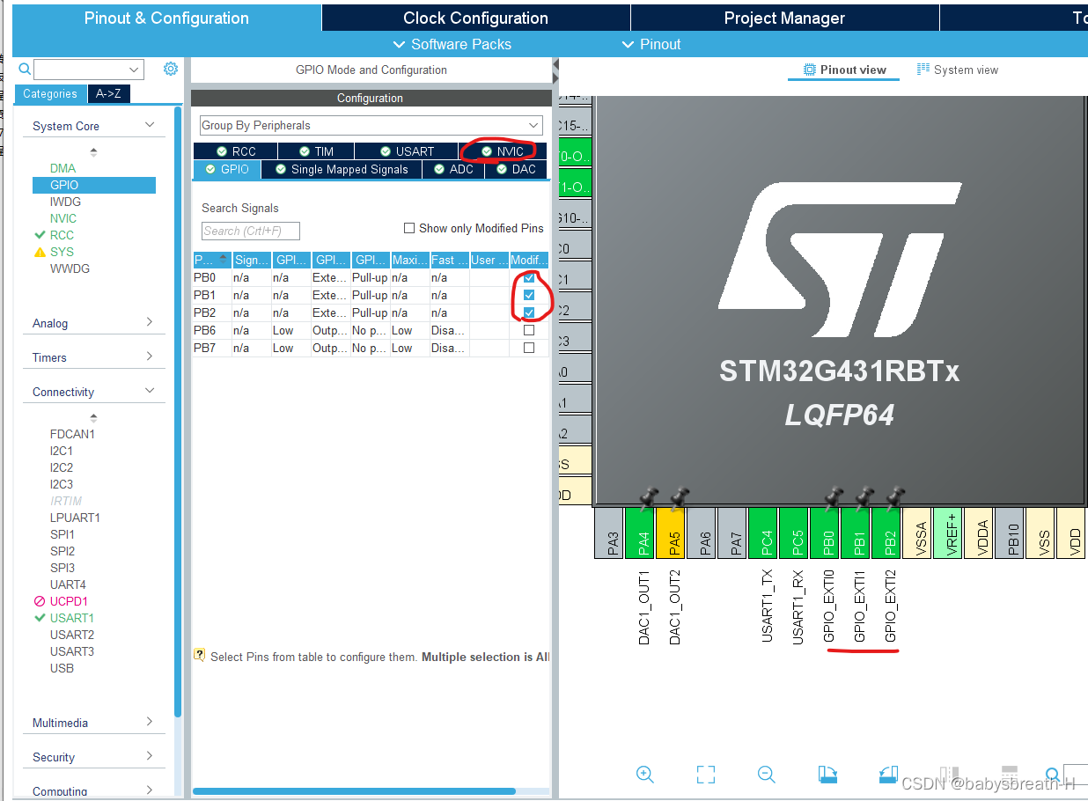Open the settings gear beside the search box
Image resolution: width=1088 pixels, height=801 pixels.
tap(171, 70)
